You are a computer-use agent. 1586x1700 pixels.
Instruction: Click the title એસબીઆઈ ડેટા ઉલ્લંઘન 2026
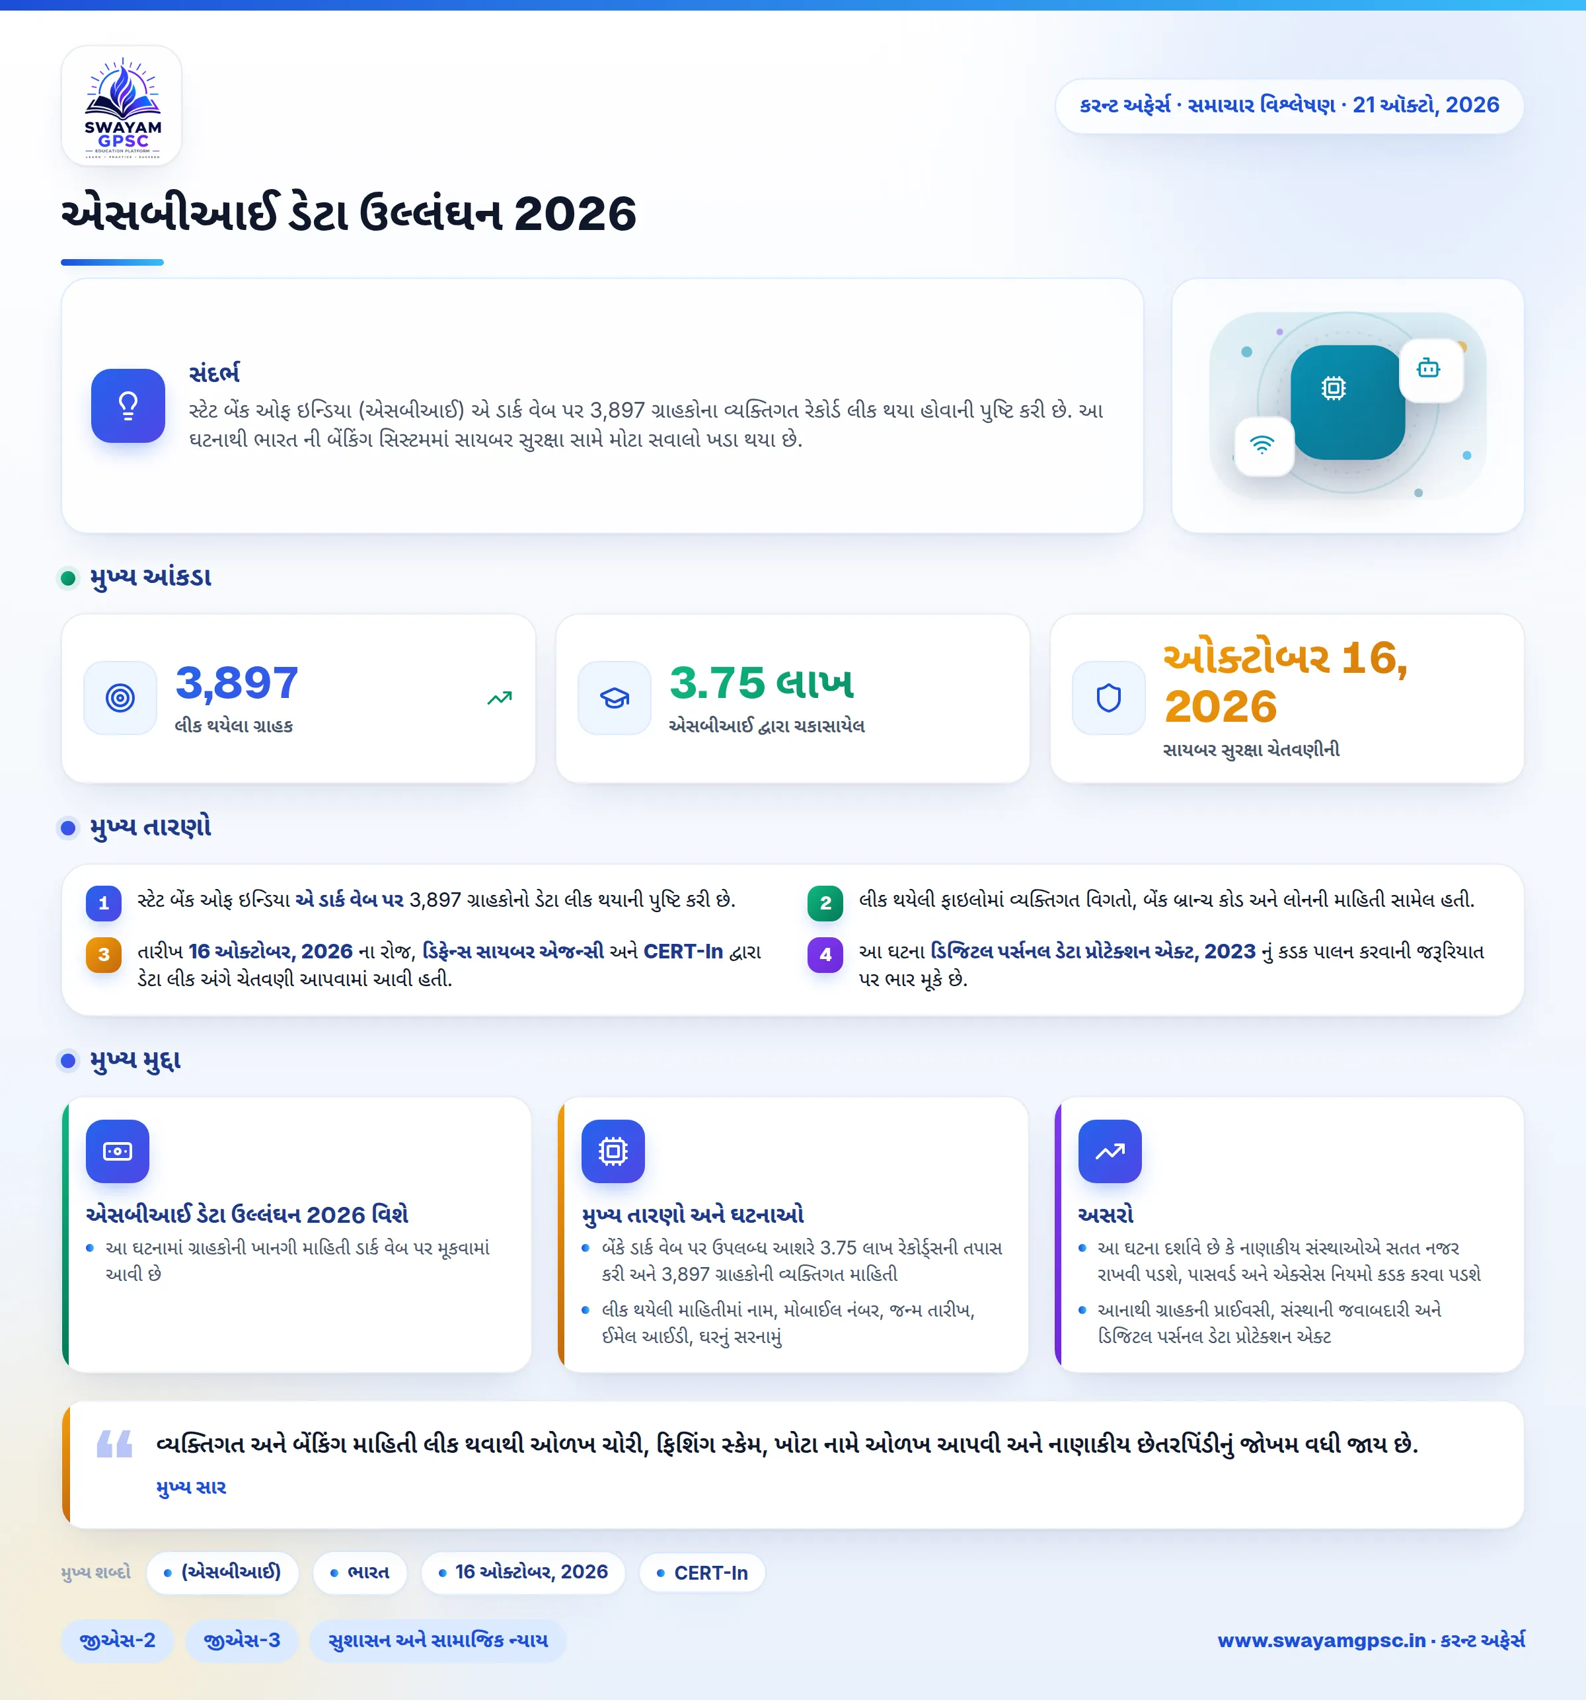(349, 213)
